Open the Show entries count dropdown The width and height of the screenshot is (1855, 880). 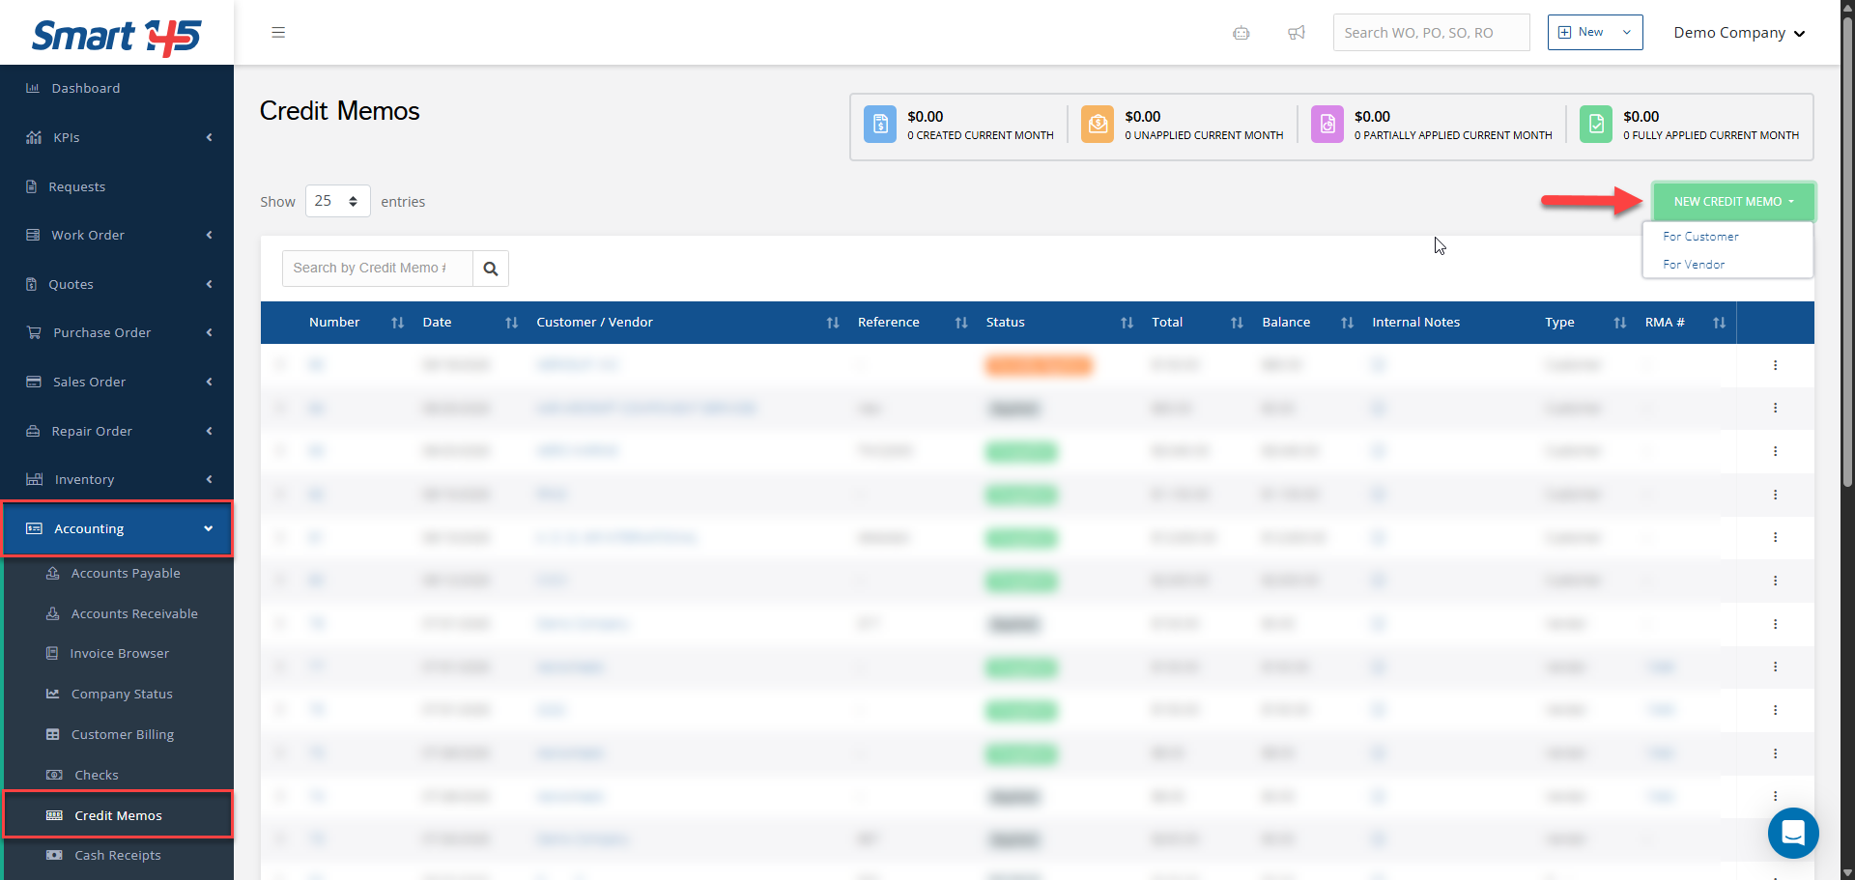(337, 201)
